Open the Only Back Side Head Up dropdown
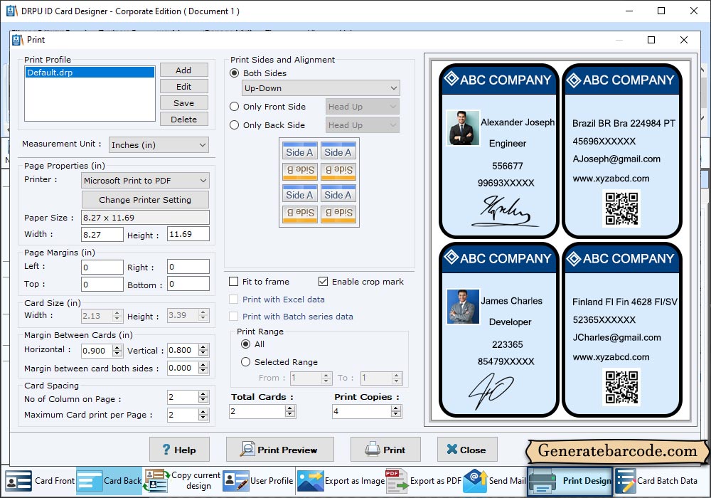Viewport: 711px width, 498px height. (363, 125)
